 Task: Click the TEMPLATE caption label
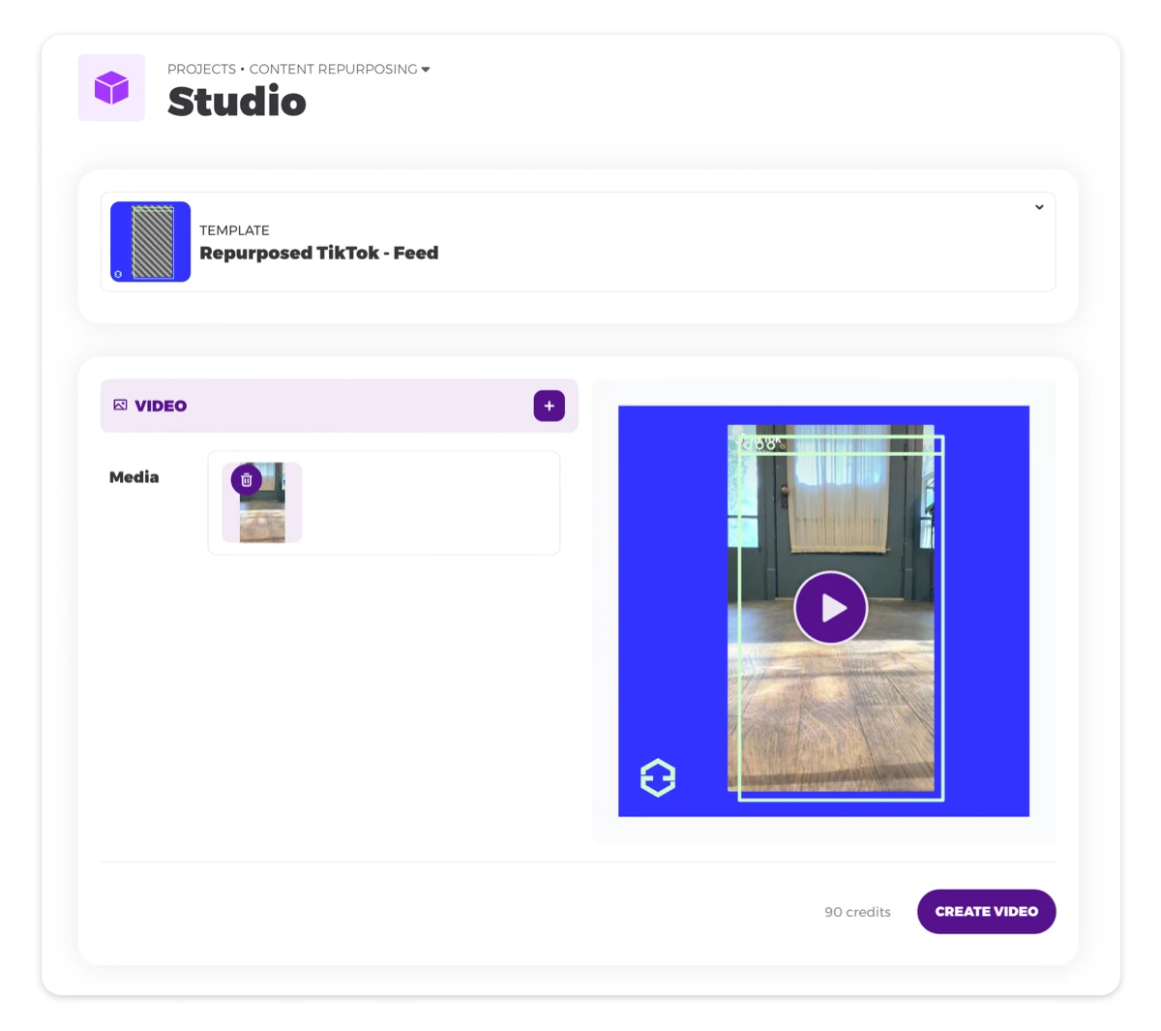[234, 230]
